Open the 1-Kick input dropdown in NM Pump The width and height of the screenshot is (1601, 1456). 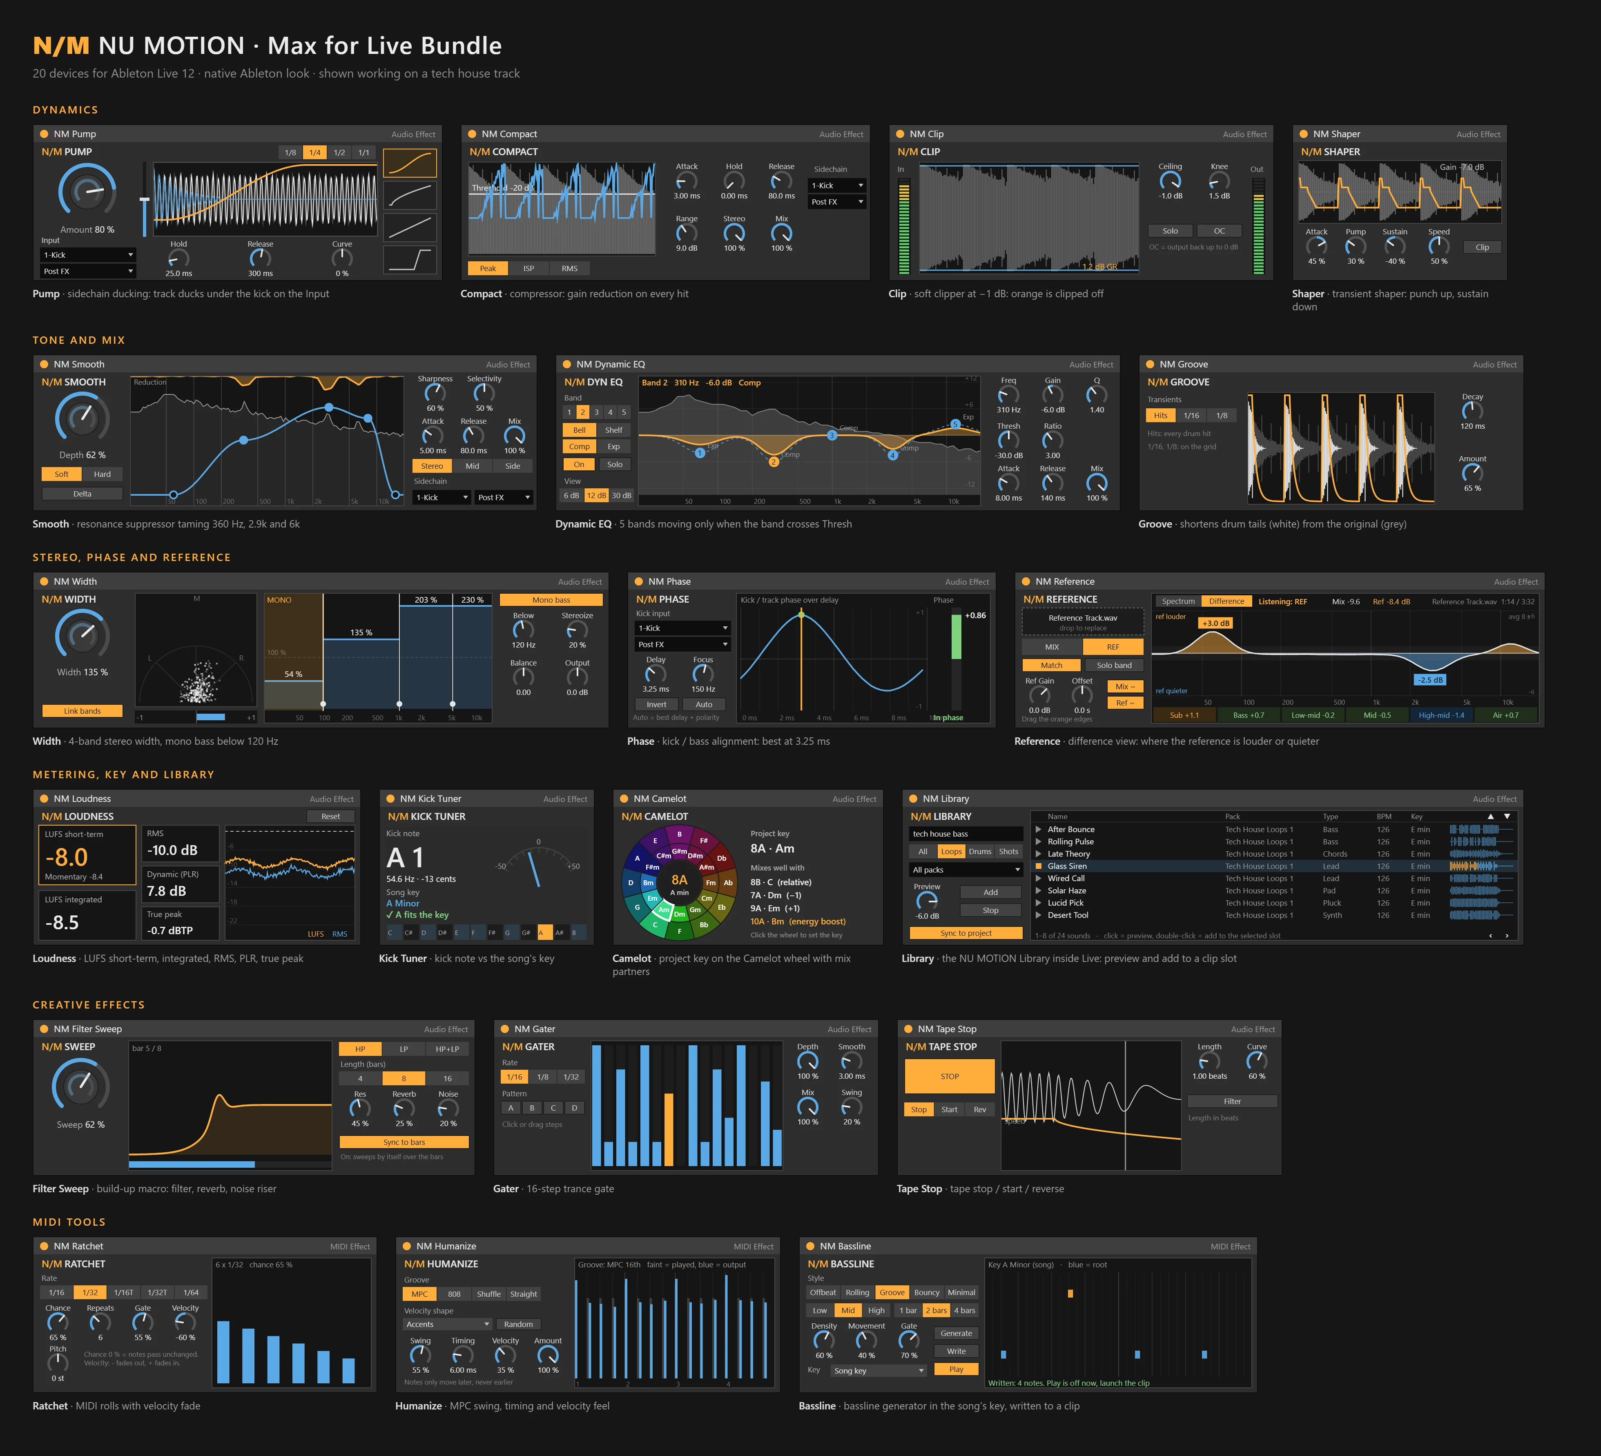click(88, 255)
